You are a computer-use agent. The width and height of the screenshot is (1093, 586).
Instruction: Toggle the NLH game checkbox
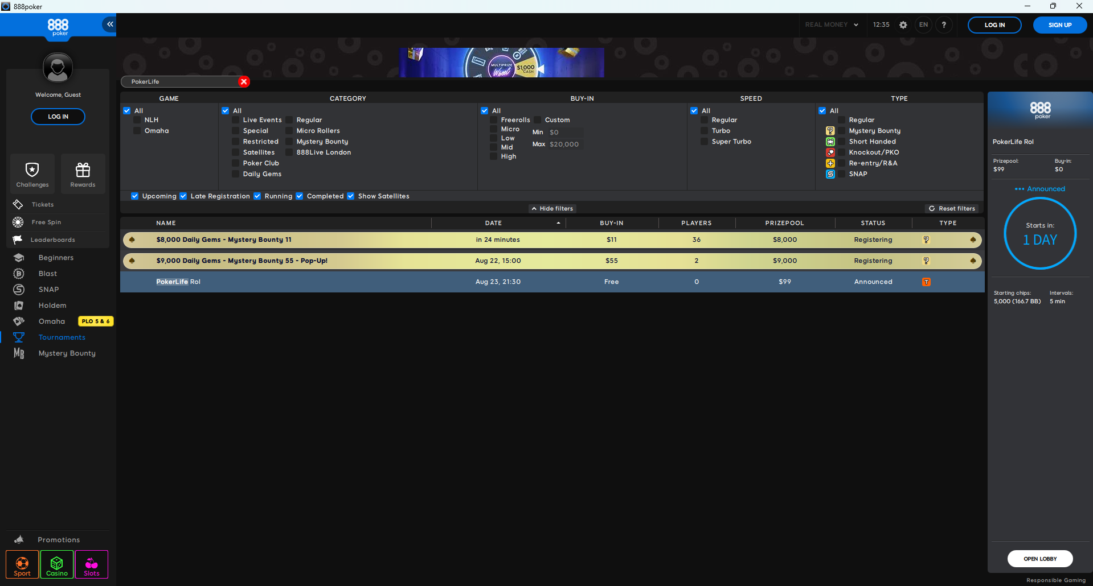pyautogui.click(x=137, y=120)
